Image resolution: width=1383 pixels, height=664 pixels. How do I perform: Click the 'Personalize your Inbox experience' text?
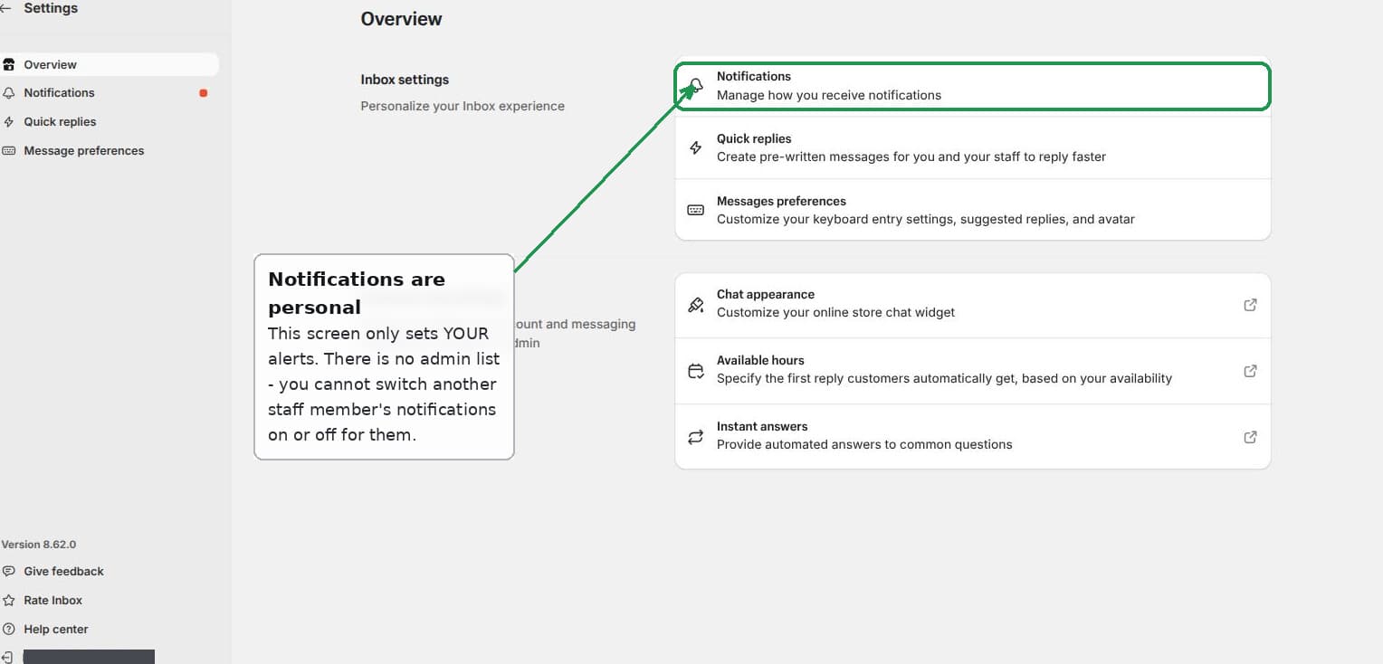pyautogui.click(x=463, y=106)
